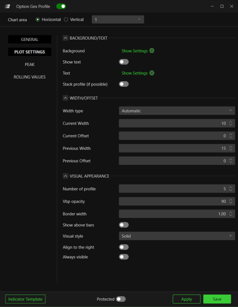Click the Vbp opacity label
The height and width of the screenshot is (307, 238).
[x=74, y=201]
